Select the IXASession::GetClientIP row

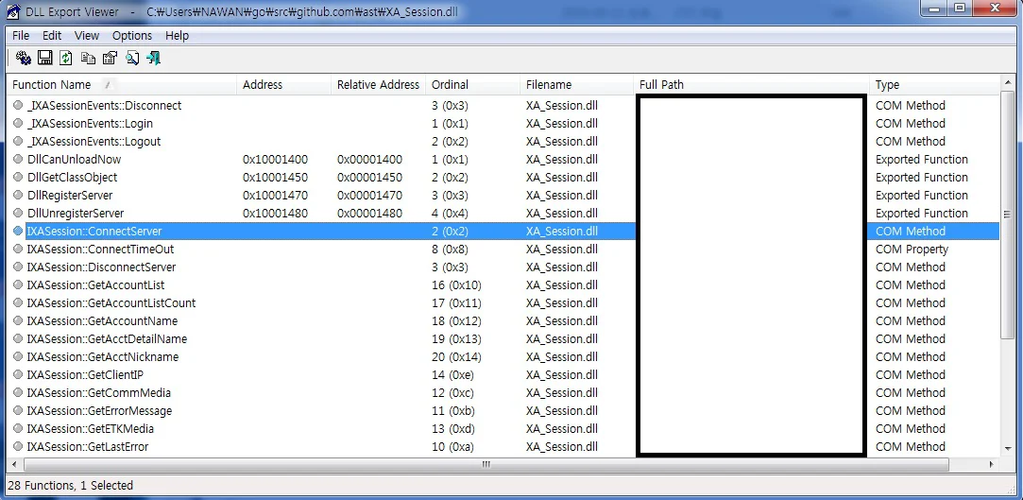click(x=503, y=374)
